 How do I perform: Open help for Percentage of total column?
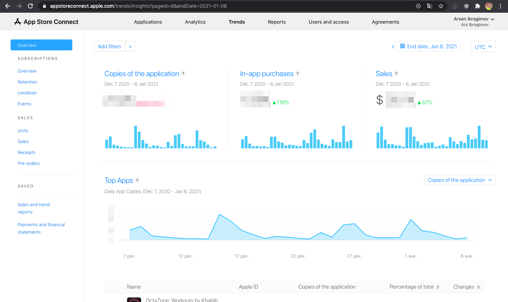(x=438, y=287)
